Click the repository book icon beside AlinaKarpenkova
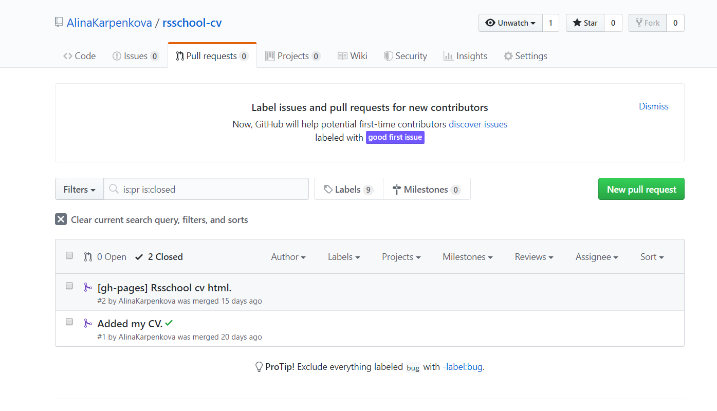The height and width of the screenshot is (411, 717). [59, 22]
